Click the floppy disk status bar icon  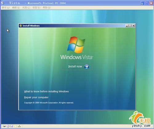click(12, 126)
